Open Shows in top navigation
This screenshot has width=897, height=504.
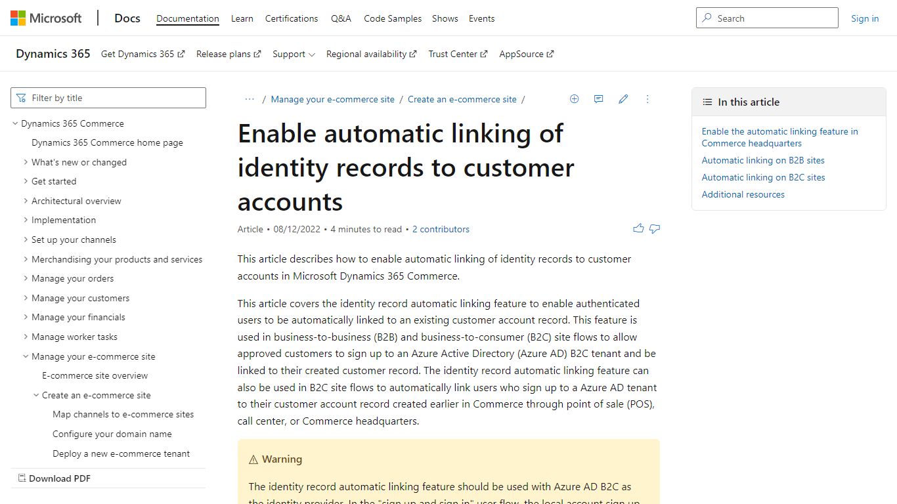pyautogui.click(x=445, y=18)
